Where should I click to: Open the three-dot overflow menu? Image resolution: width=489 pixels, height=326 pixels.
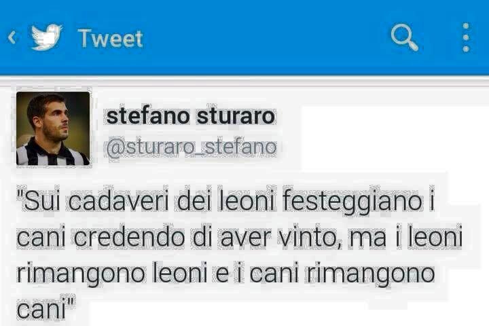coord(466,37)
